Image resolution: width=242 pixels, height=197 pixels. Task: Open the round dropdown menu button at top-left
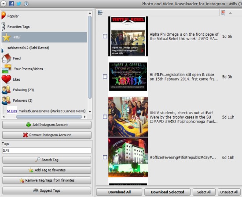(x=3, y=4)
